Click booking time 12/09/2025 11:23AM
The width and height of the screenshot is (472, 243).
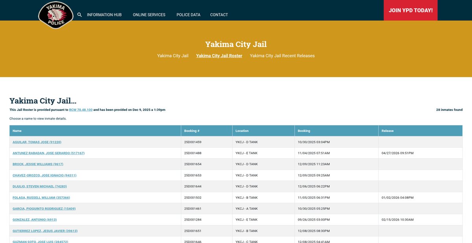[314, 164]
